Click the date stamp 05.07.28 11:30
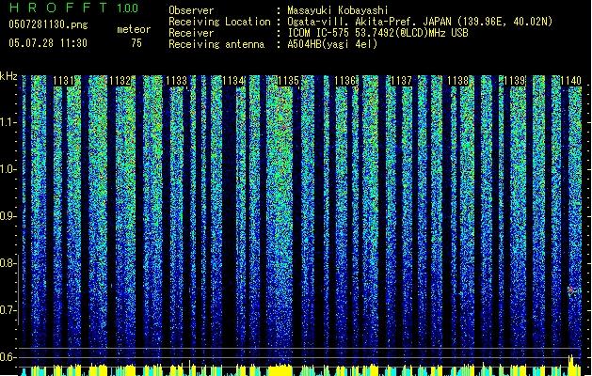Image resolution: width=592 pixels, height=376 pixels. coord(48,43)
